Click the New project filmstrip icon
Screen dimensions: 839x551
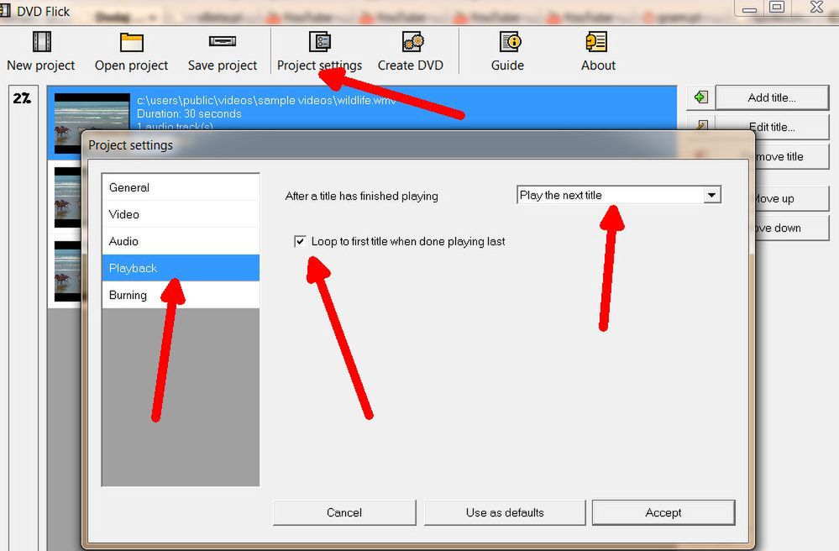coord(42,41)
